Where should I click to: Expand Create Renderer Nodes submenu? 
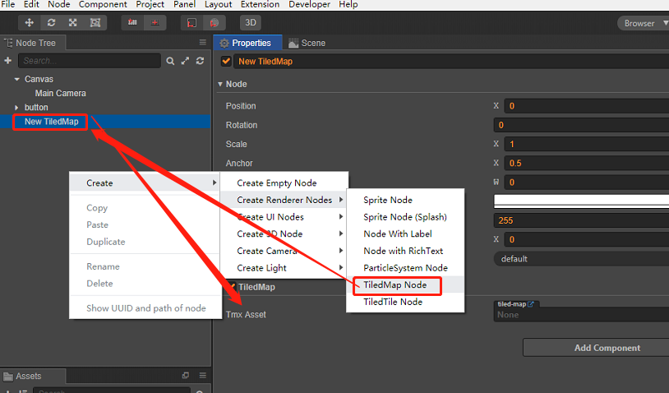pyautogui.click(x=284, y=200)
